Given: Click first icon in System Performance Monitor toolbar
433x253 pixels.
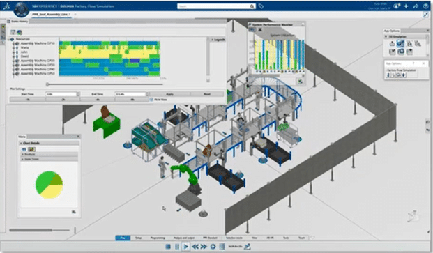Looking at the screenshot, I should [x=252, y=29].
